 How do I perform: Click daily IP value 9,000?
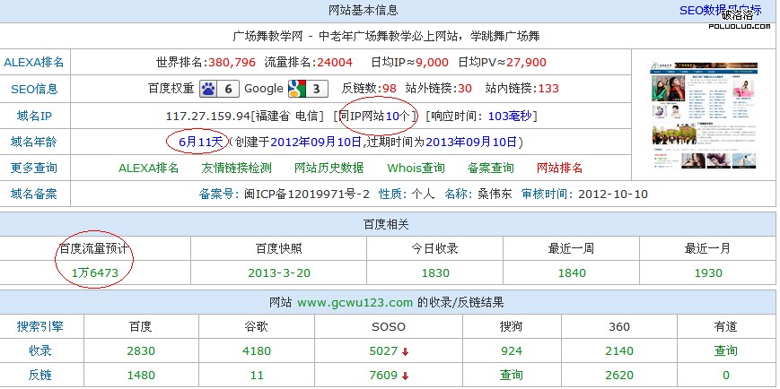[x=433, y=63]
